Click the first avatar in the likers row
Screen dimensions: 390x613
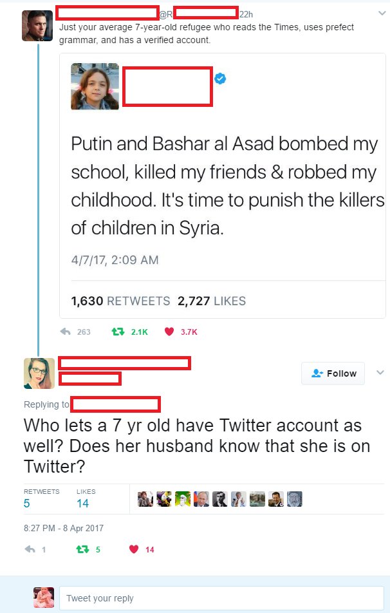(145, 499)
